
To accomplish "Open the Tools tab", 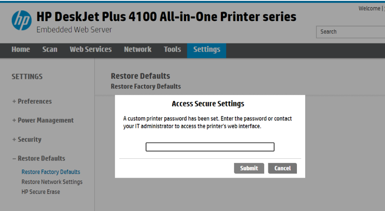I will click(x=172, y=49).
